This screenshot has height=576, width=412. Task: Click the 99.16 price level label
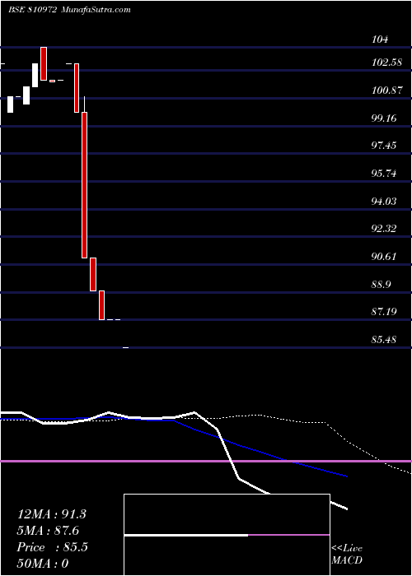coord(384,118)
